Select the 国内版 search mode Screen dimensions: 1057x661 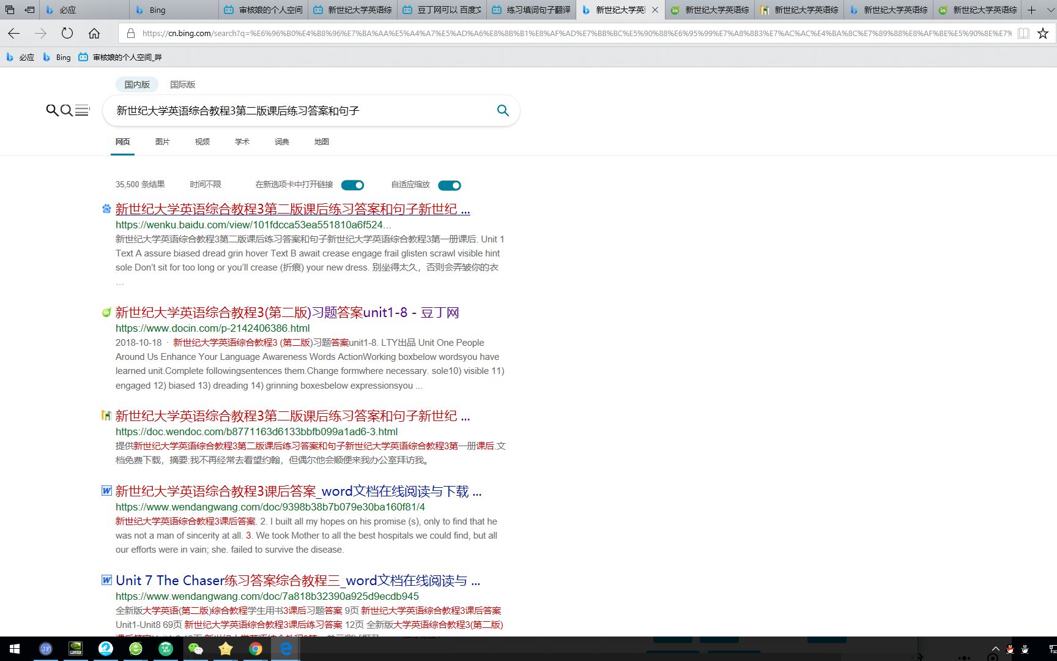[137, 84]
